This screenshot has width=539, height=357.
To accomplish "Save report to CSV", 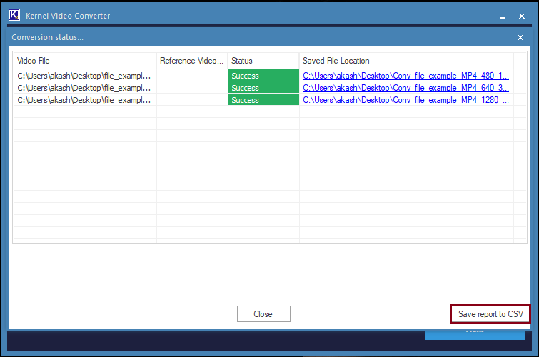I will 490,314.
